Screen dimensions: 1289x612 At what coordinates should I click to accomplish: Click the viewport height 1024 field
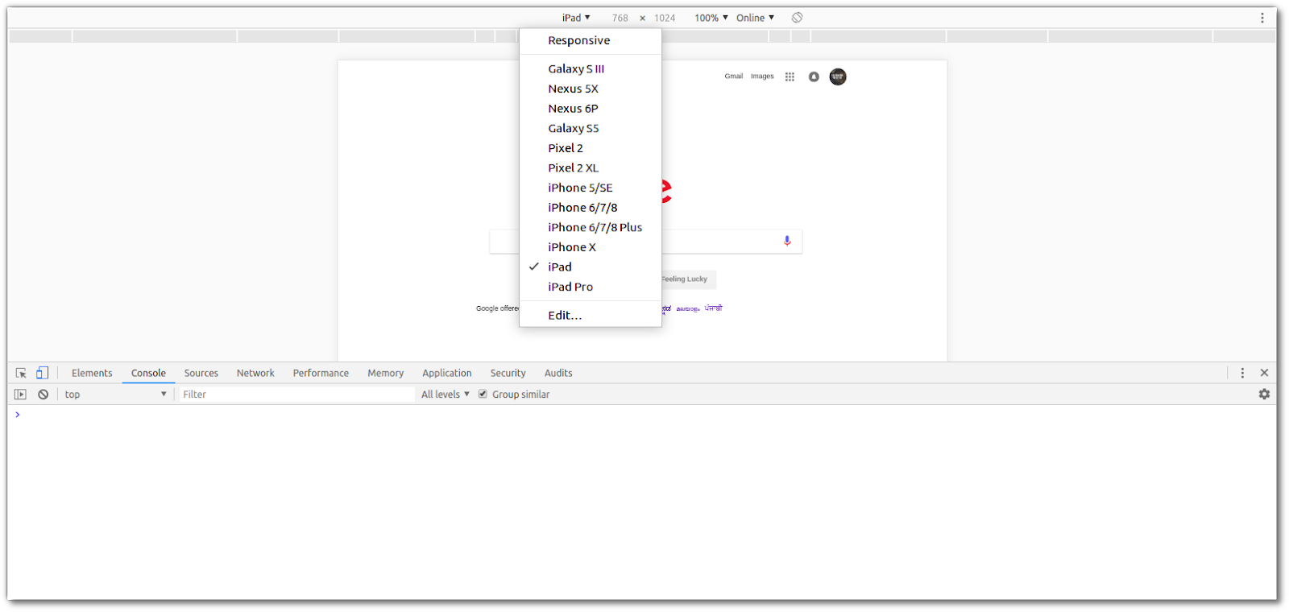665,18
